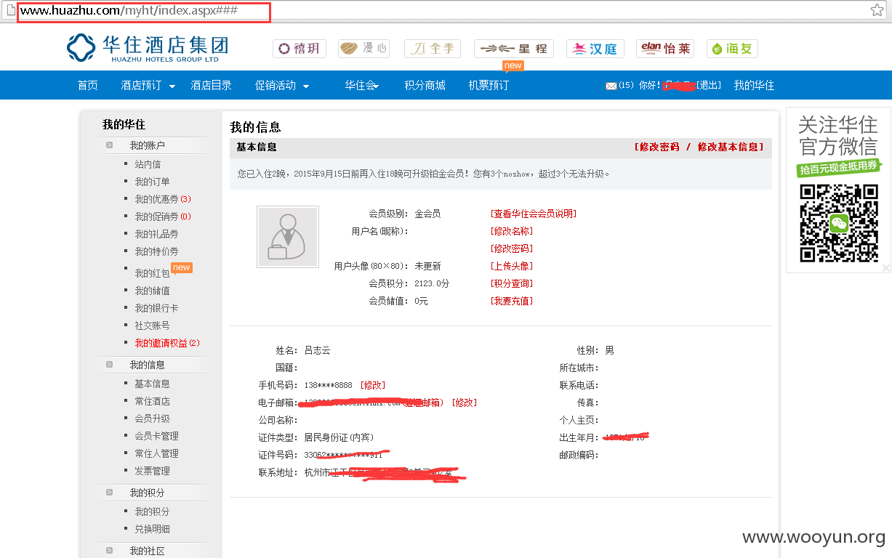
Task: Open 积分商城 in navigation bar
Action: click(425, 86)
